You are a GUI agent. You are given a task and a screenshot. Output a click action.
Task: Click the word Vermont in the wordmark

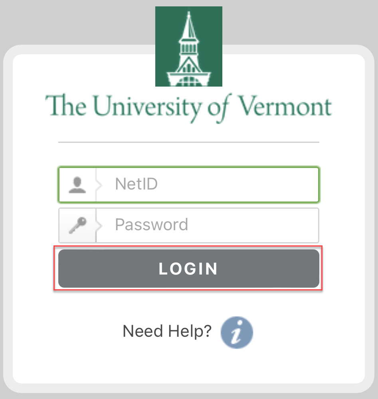[285, 106]
